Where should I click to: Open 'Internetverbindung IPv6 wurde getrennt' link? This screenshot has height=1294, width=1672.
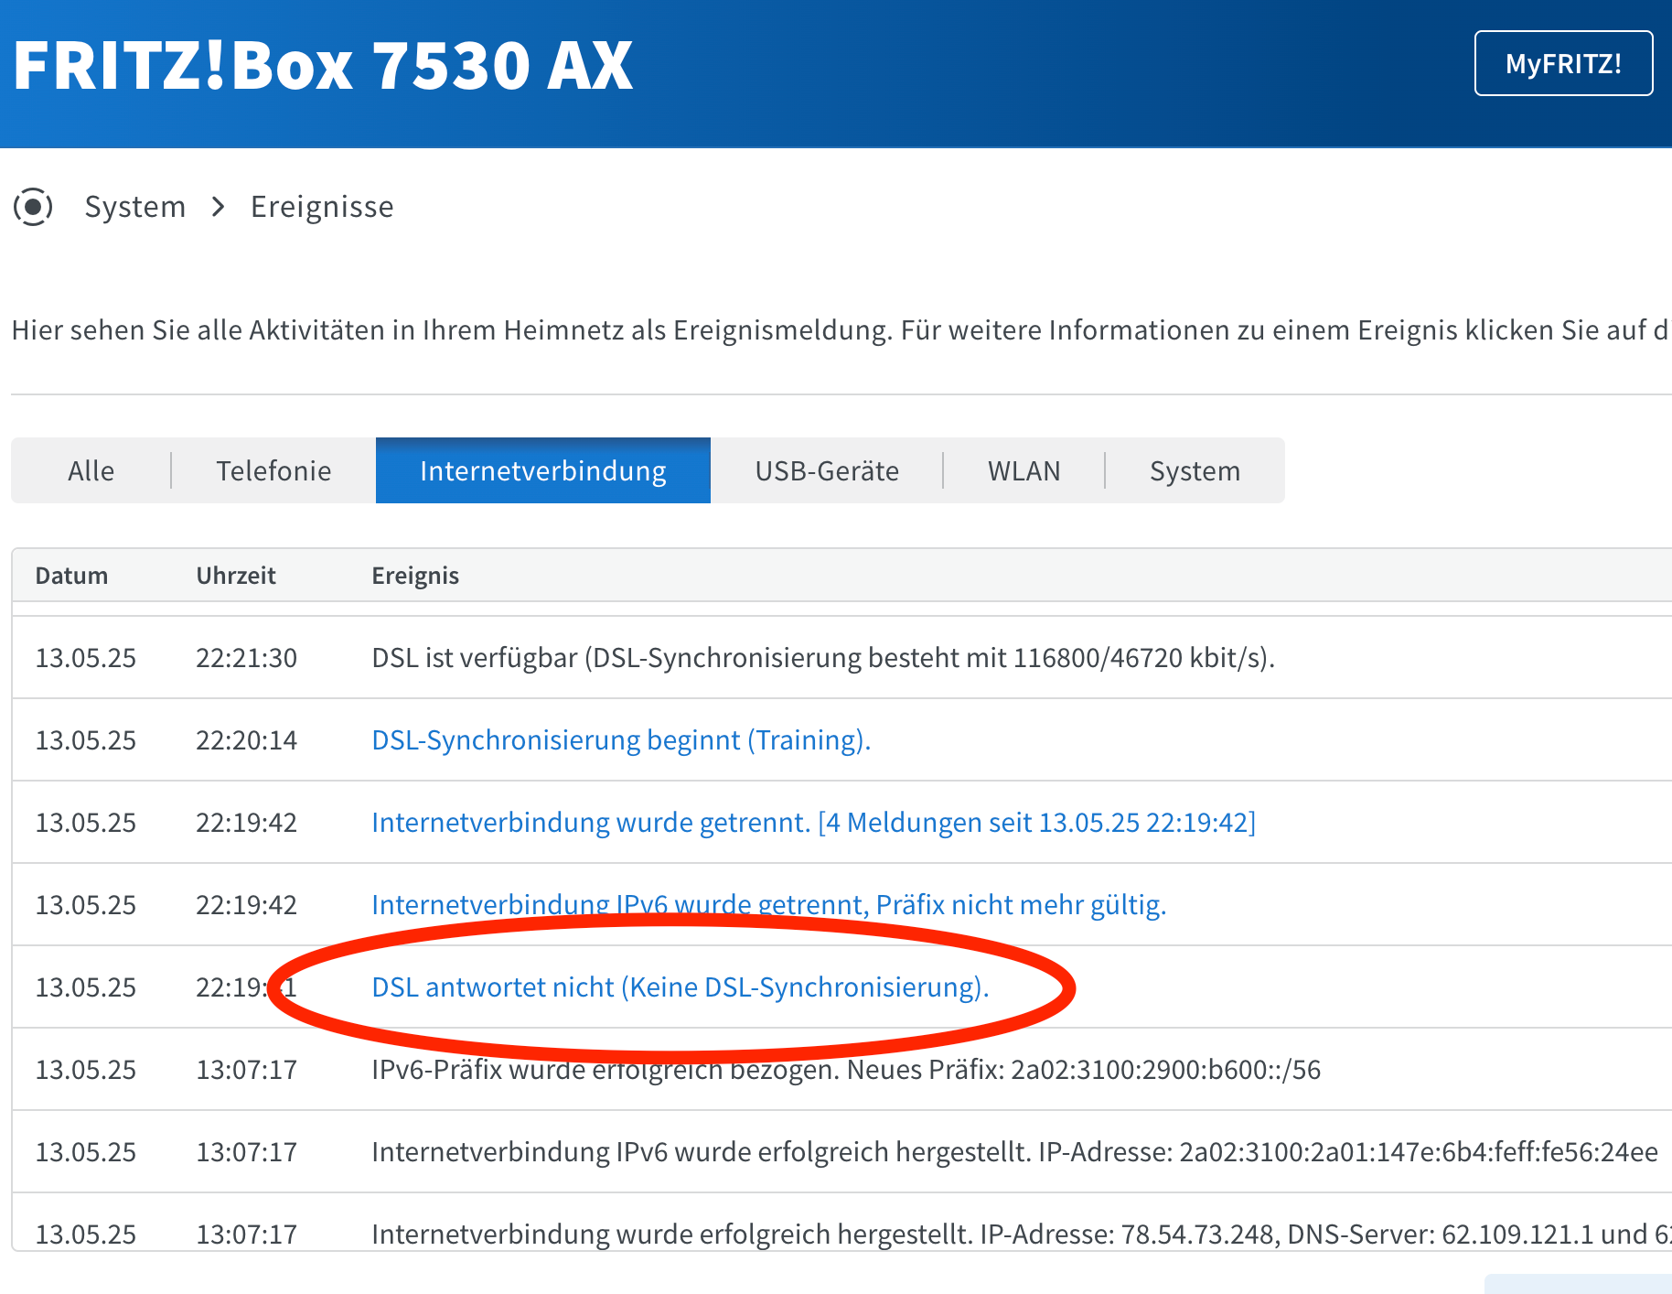[x=768, y=904]
